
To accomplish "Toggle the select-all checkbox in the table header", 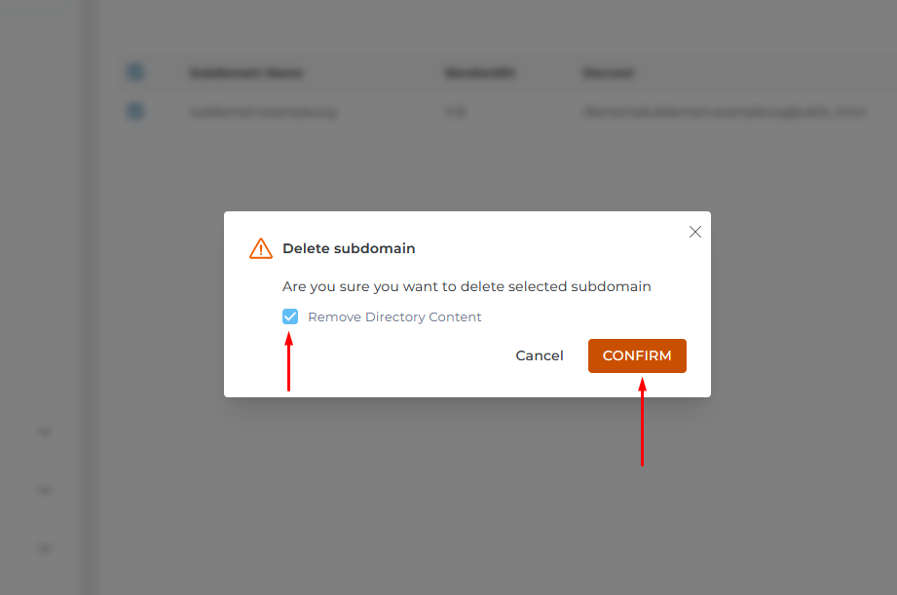I will [x=134, y=72].
